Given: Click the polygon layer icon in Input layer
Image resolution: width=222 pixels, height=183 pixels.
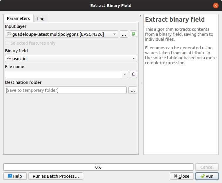Looking at the screenshot, I should pos(9,34).
